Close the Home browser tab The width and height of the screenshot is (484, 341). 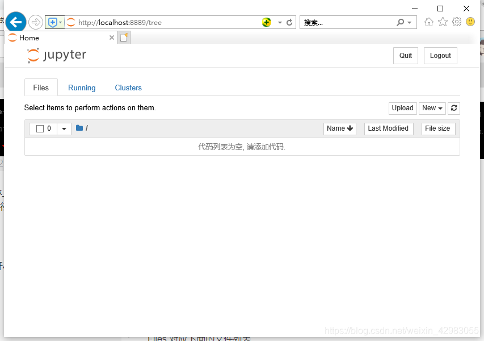112,38
